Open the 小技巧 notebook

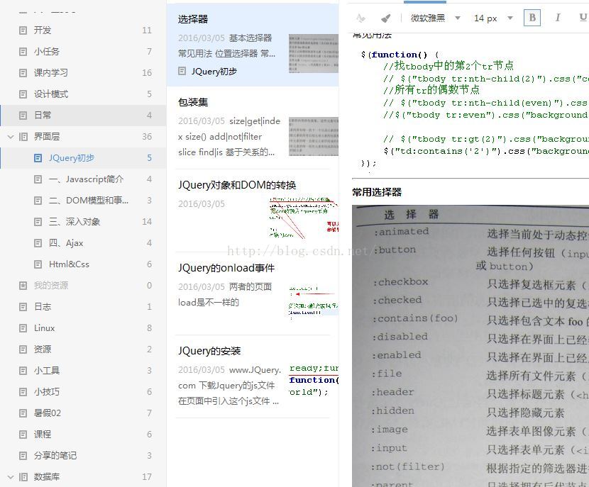tap(83, 392)
